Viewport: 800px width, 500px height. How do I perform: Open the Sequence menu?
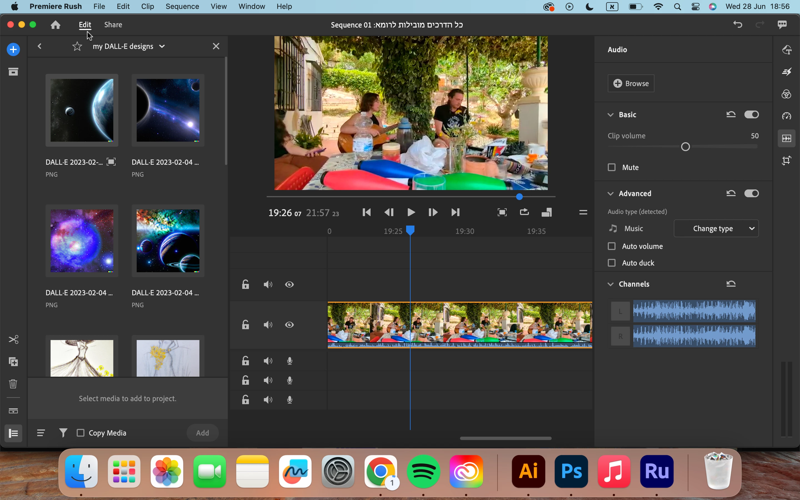point(182,7)
